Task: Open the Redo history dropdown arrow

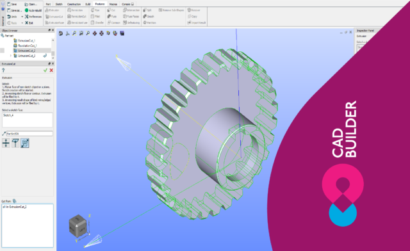Action: tap(22, 23)
